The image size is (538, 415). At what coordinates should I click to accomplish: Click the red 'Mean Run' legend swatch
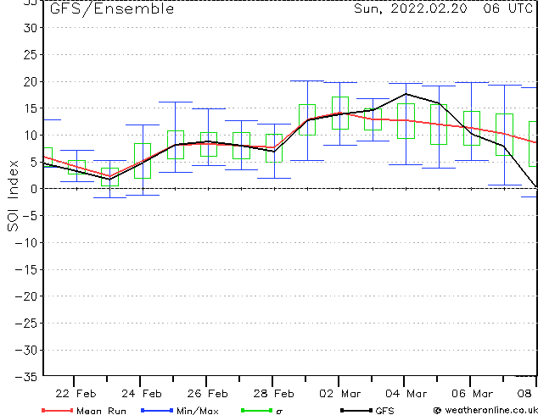[x=58, y=410]
